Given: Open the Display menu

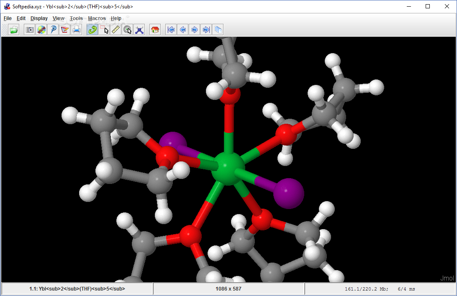Looking at the screenshot, I should [39, 18].
